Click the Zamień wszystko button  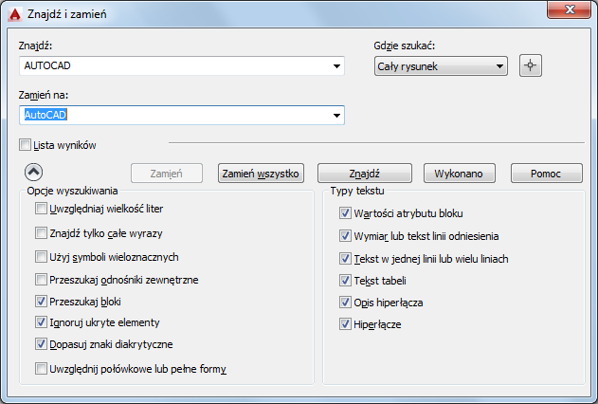(x=261, y=174)
